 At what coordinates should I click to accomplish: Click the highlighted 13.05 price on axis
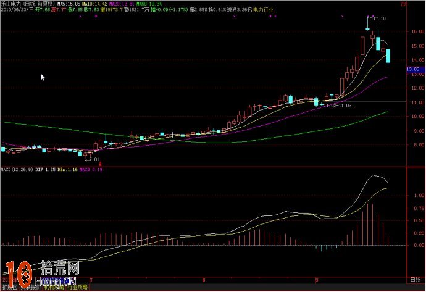tap(413, 70)
